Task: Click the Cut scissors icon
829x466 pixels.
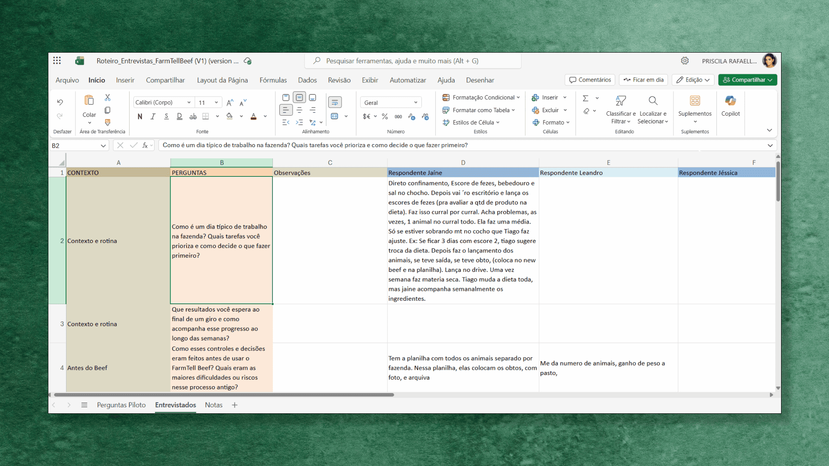Action: (108, 98)
